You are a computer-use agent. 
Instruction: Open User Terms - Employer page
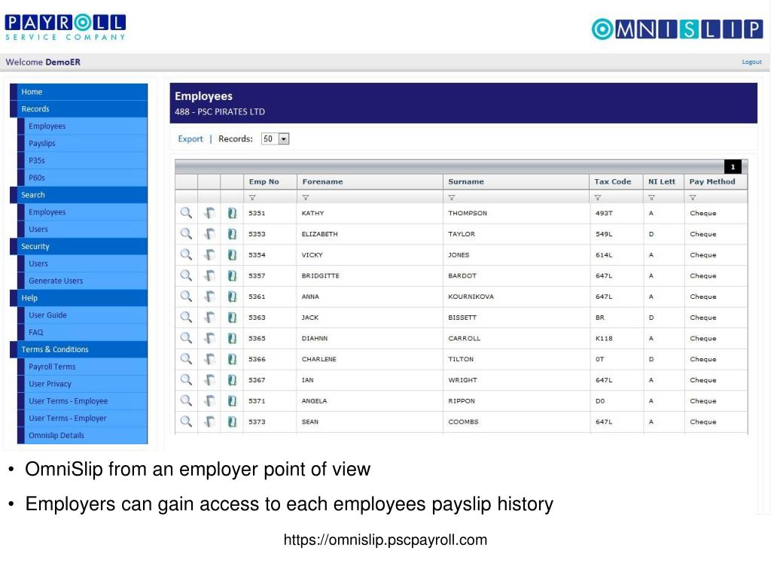pyautogui.click(x=82, y=418)
